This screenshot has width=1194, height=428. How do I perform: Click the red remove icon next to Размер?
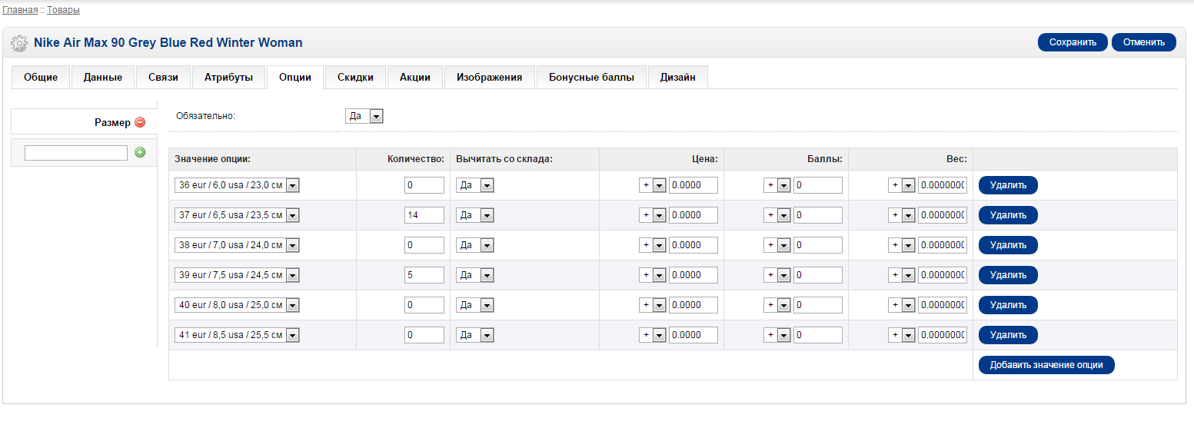point(140,122)
